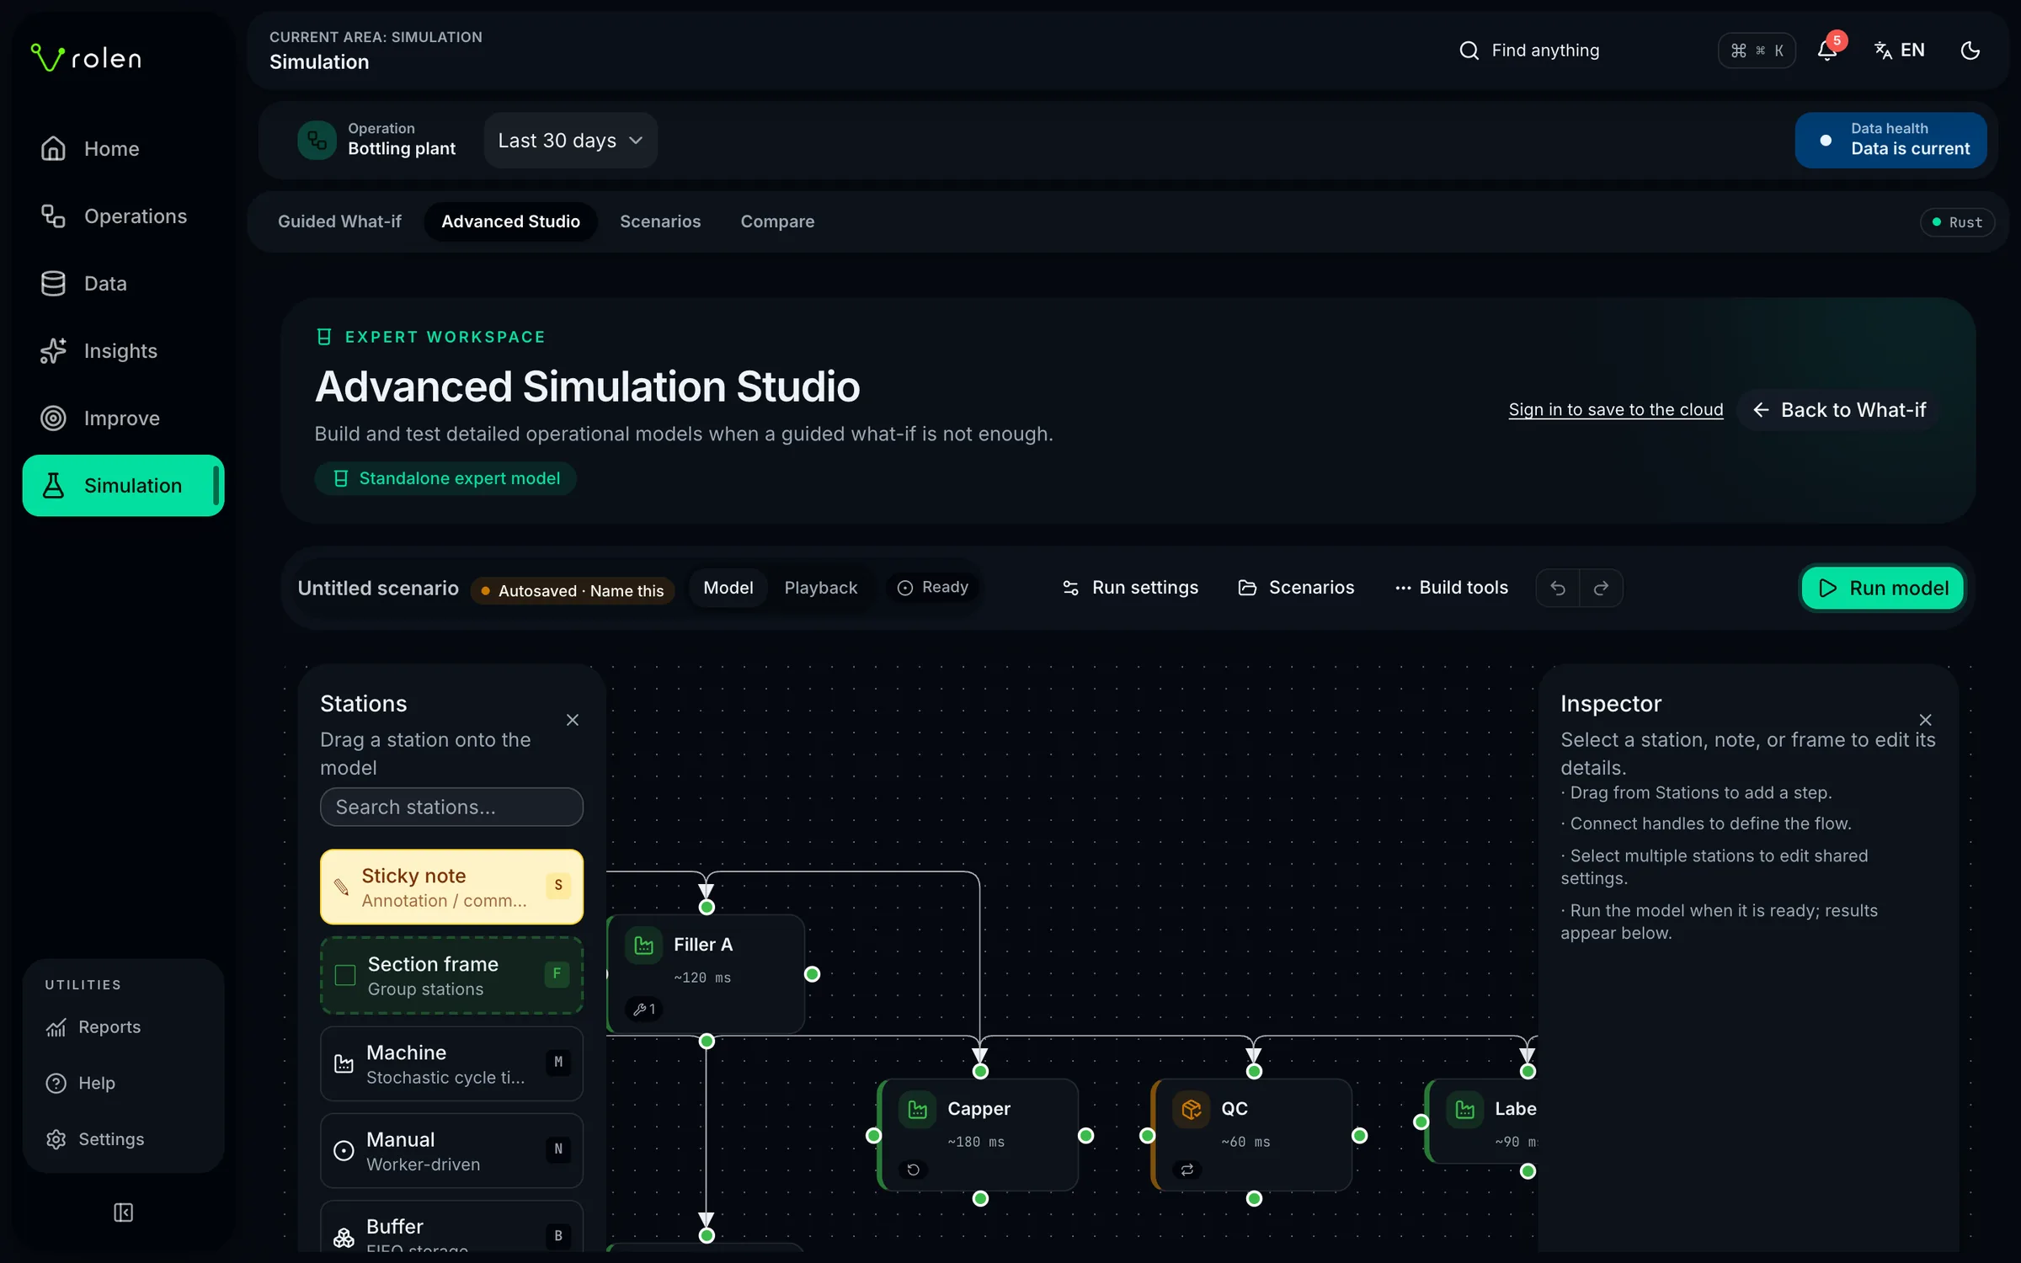
Task: Open the Find anything search
Action: (x=1528, y=51)
